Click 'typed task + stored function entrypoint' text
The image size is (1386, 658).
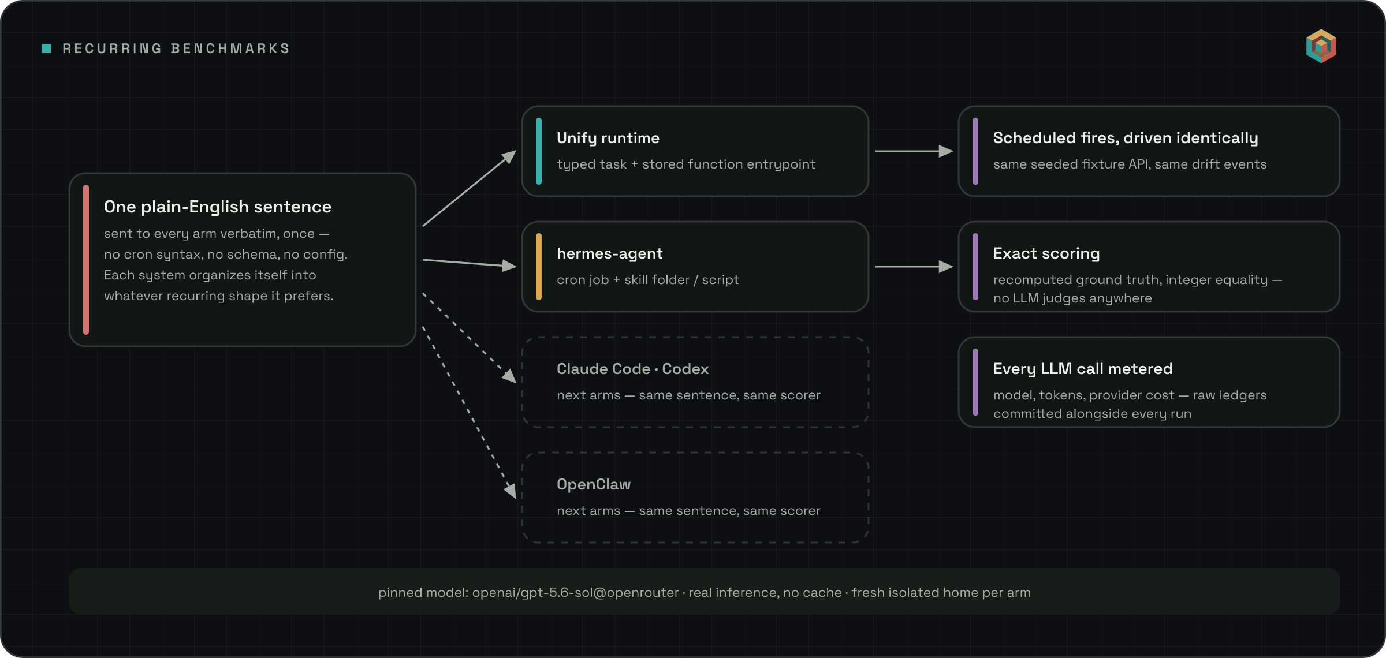coord(686,164)
